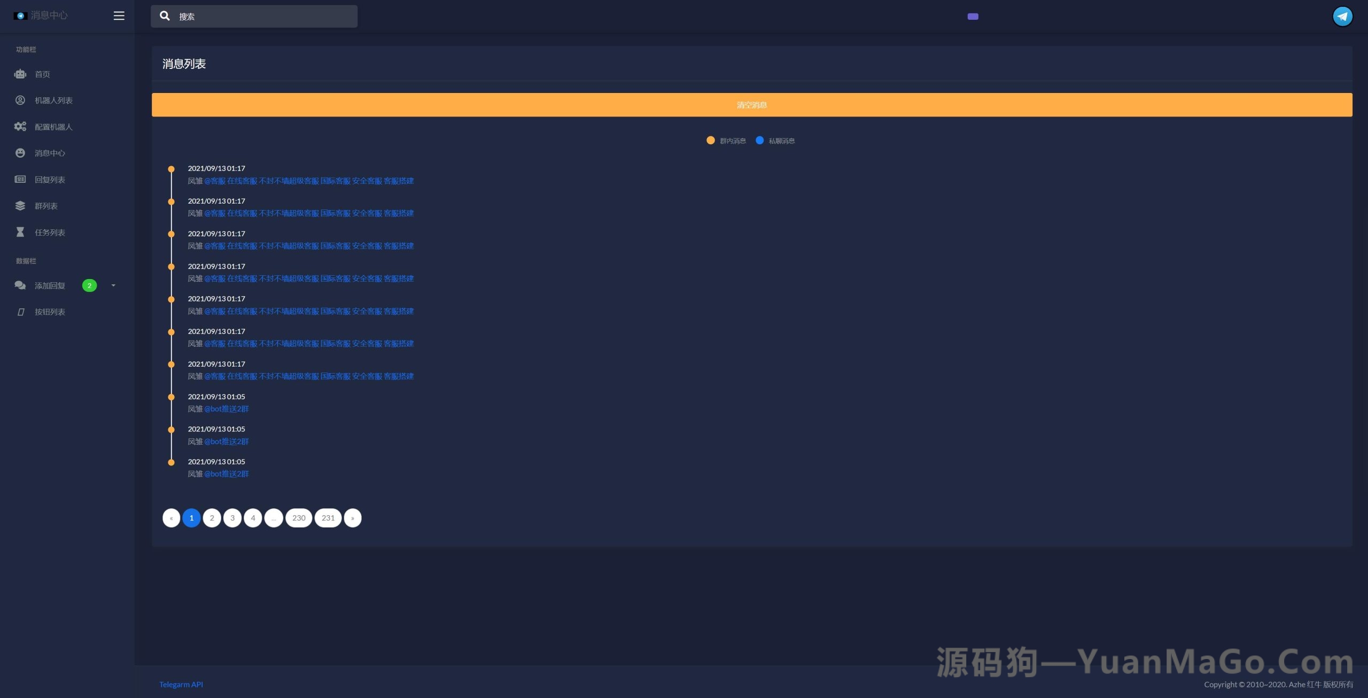The image size is (1368, 698).
Task: Select 按钮列表 in the sidebar menu
Action: (x=50, y=312)
